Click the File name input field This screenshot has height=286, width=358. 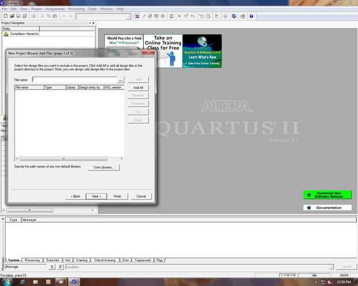(74, 80)
